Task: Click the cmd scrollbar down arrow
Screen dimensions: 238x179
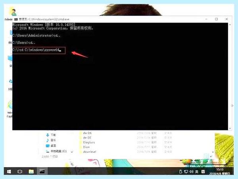Action: 230,128
